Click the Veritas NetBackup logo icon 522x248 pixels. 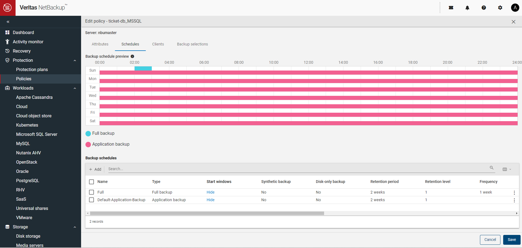[8, 8]
